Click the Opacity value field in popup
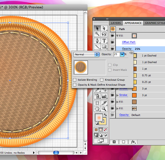The height and width of the screenshot is (160, 165). [x=117, y=54]
